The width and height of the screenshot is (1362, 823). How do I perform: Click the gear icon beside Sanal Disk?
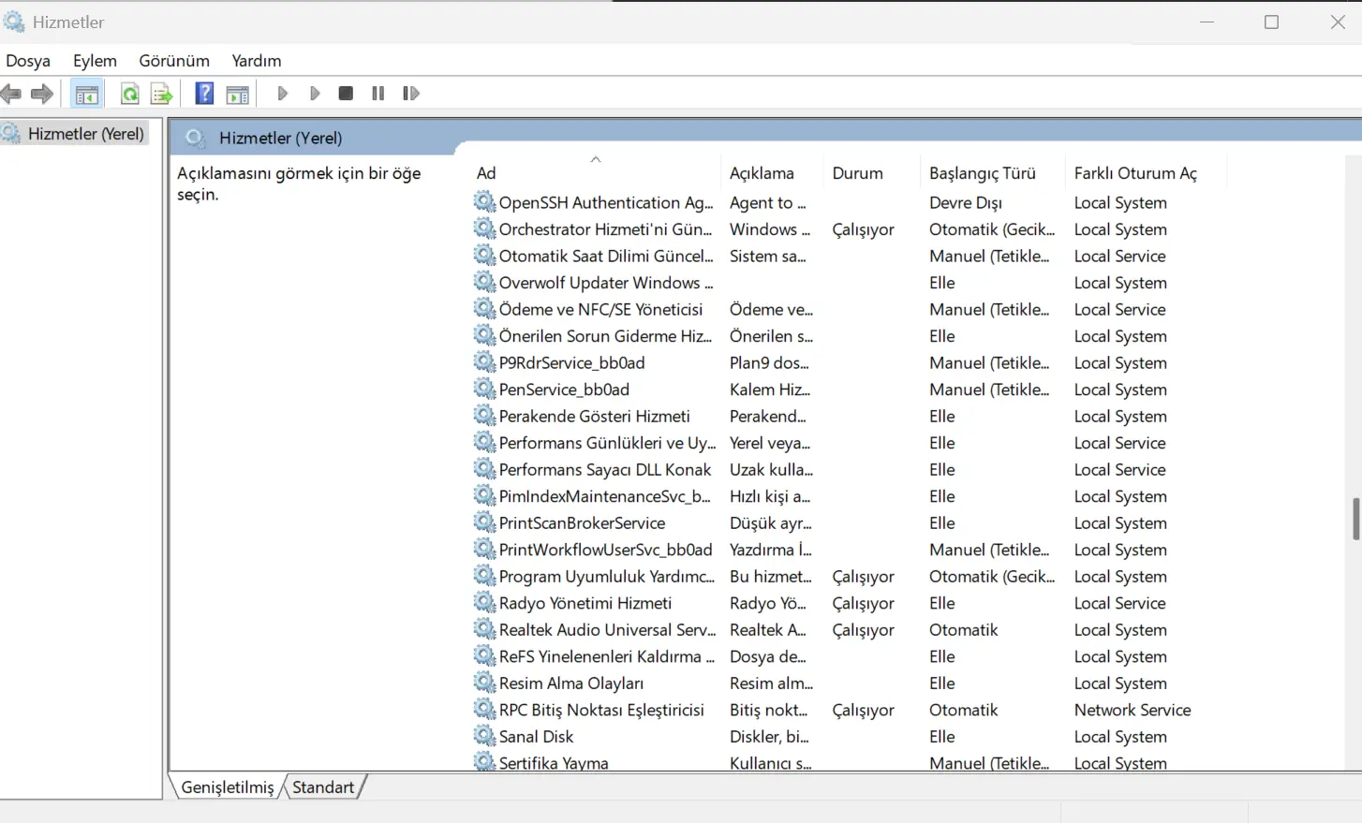pos(484,737)
